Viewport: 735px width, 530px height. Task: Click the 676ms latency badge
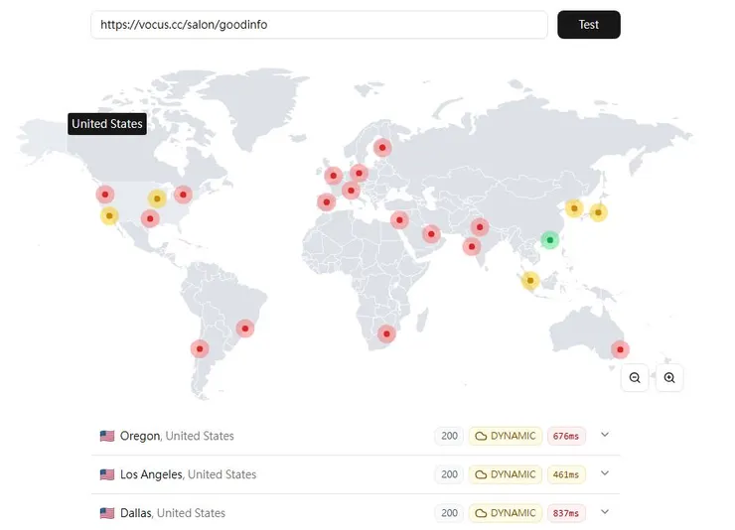565,436
